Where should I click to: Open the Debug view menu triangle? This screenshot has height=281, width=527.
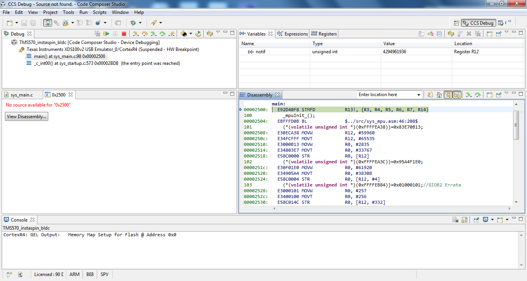pos(218,32)
